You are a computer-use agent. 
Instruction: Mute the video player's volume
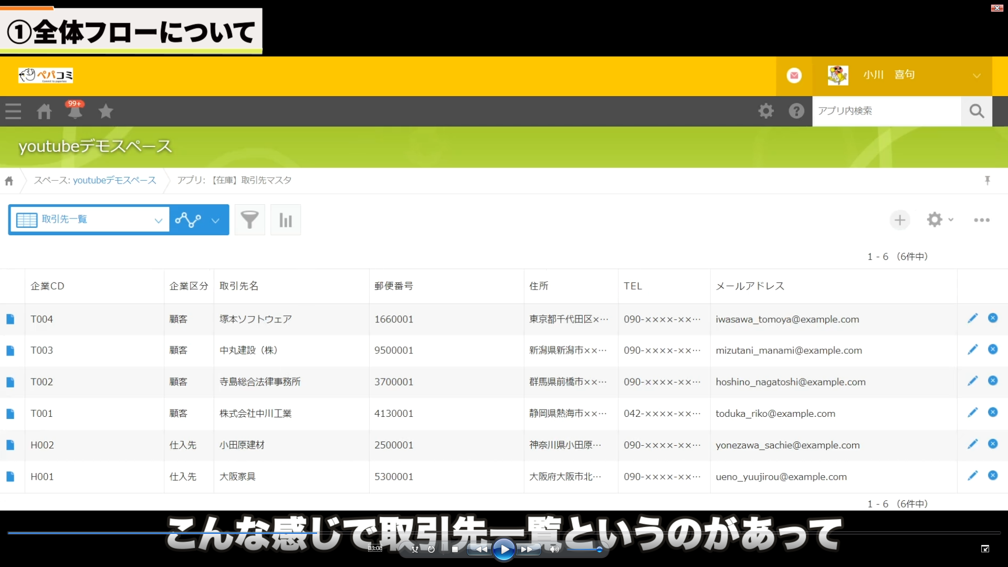point(554,549)
